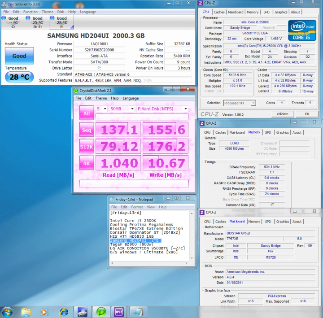Select CPU tab in Mainboard CPU-Z window
This screenshot has height=318, width=323.
tap(207, 222)
